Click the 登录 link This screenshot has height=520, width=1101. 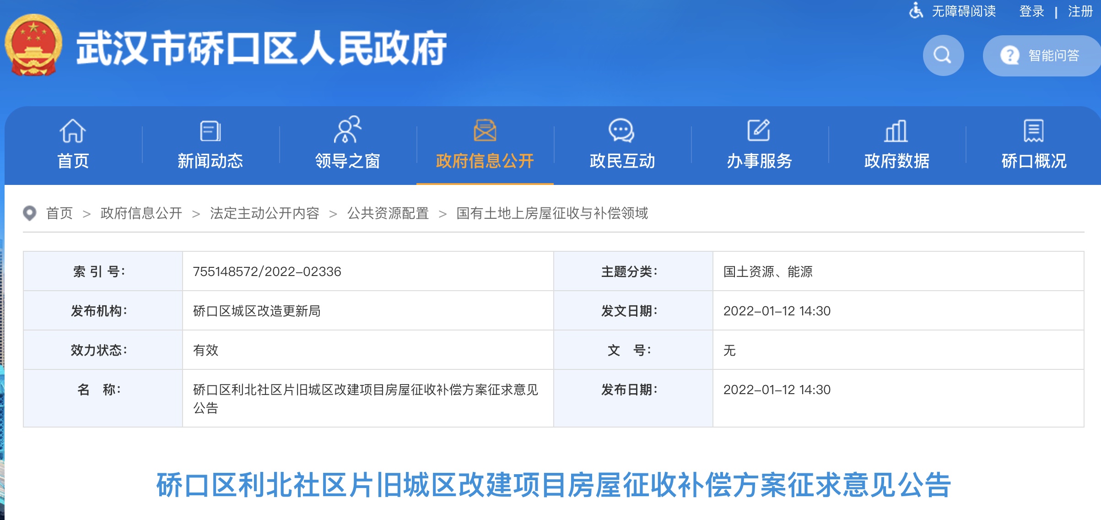tap(1031, 11)
